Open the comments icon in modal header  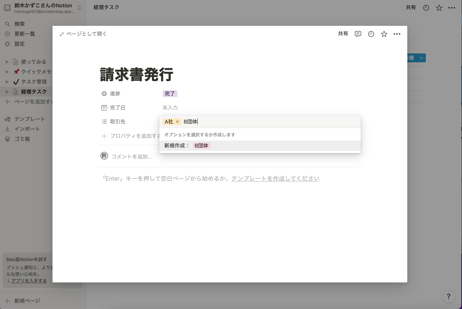tap(358, 34)
